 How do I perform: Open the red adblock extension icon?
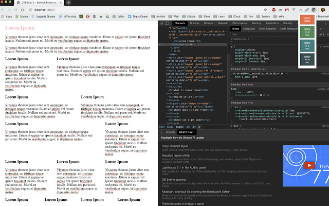tap(273, 10)
